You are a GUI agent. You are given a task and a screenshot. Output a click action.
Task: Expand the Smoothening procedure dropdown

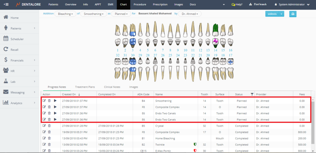[93, 14]
